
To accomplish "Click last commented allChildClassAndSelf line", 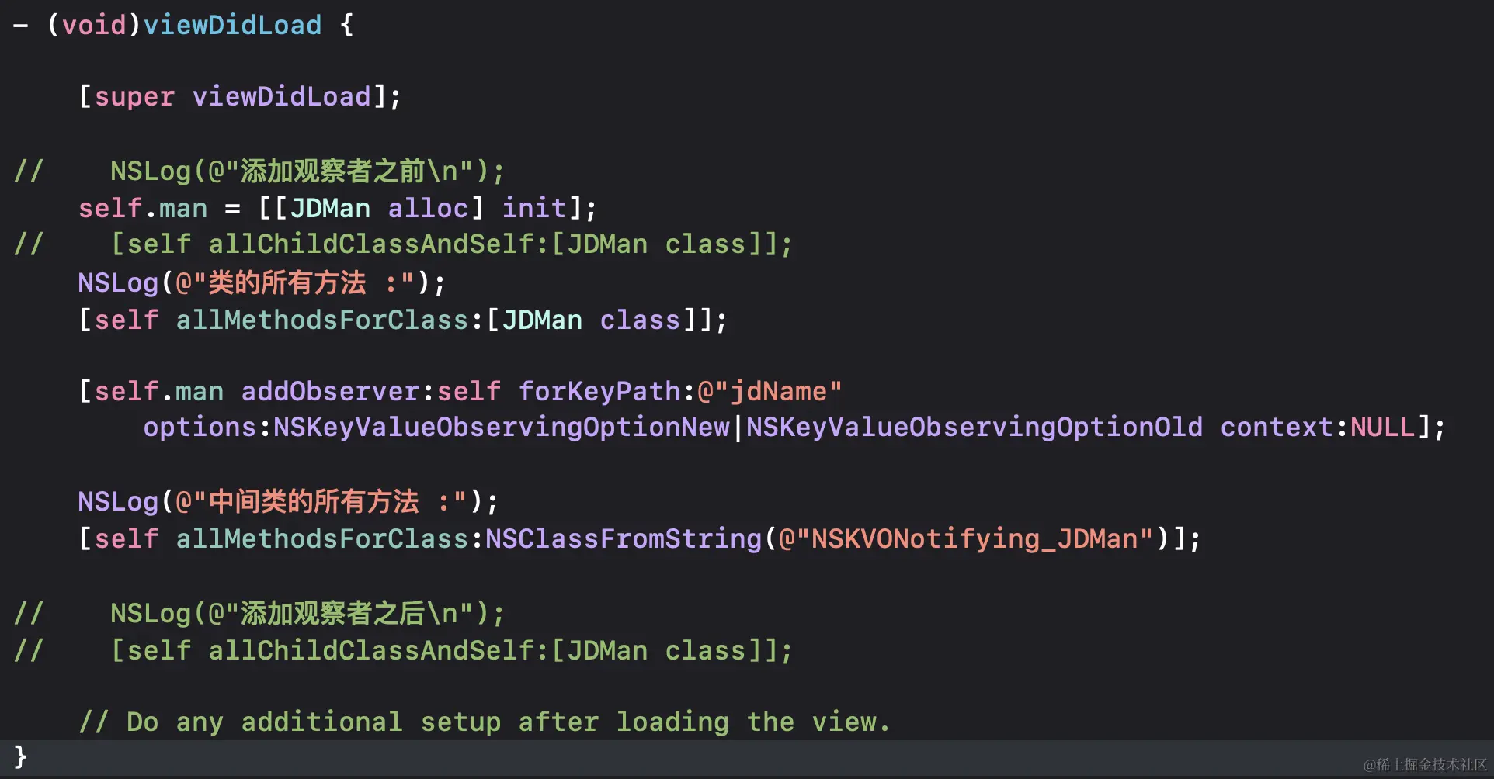I will pyautogui.click(x=404, y=650).
